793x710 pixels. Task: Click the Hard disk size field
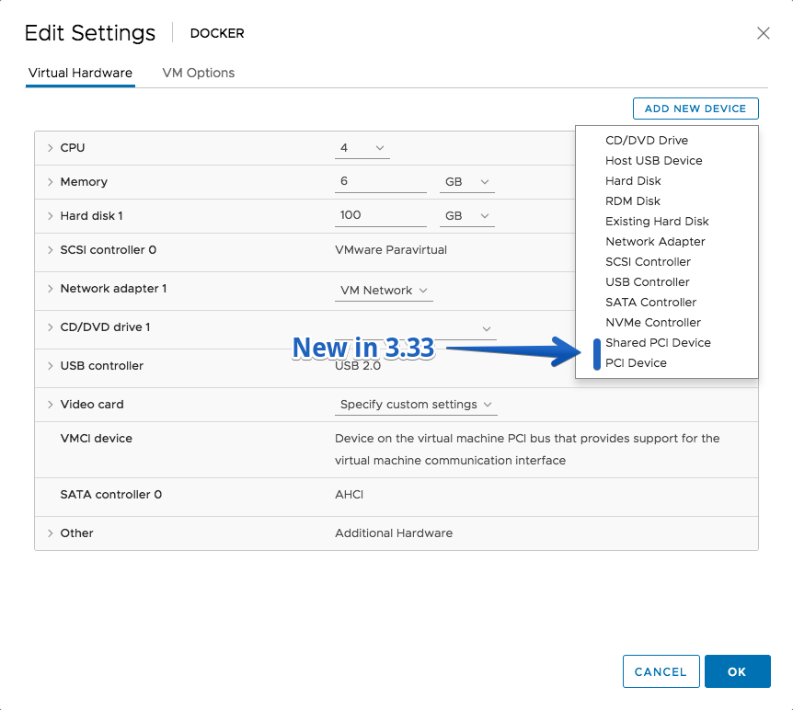coord(380,216)
